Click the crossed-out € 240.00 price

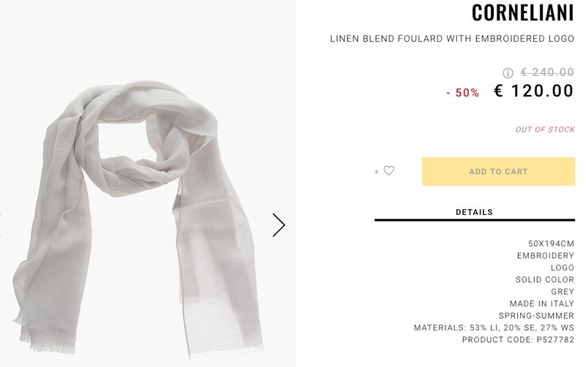point(547,72)
